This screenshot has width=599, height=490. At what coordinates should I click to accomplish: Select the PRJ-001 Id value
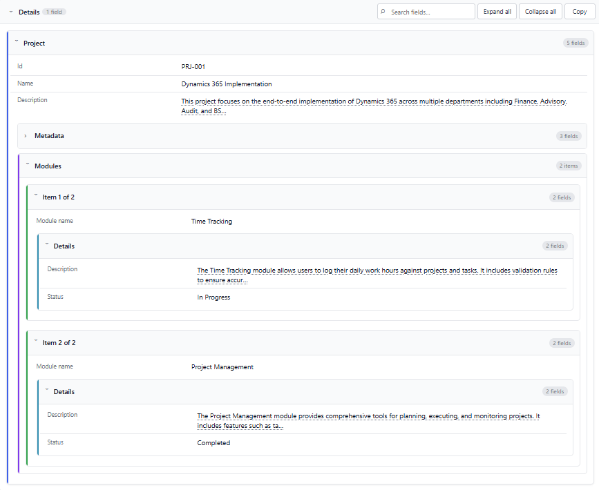point(193,67)
